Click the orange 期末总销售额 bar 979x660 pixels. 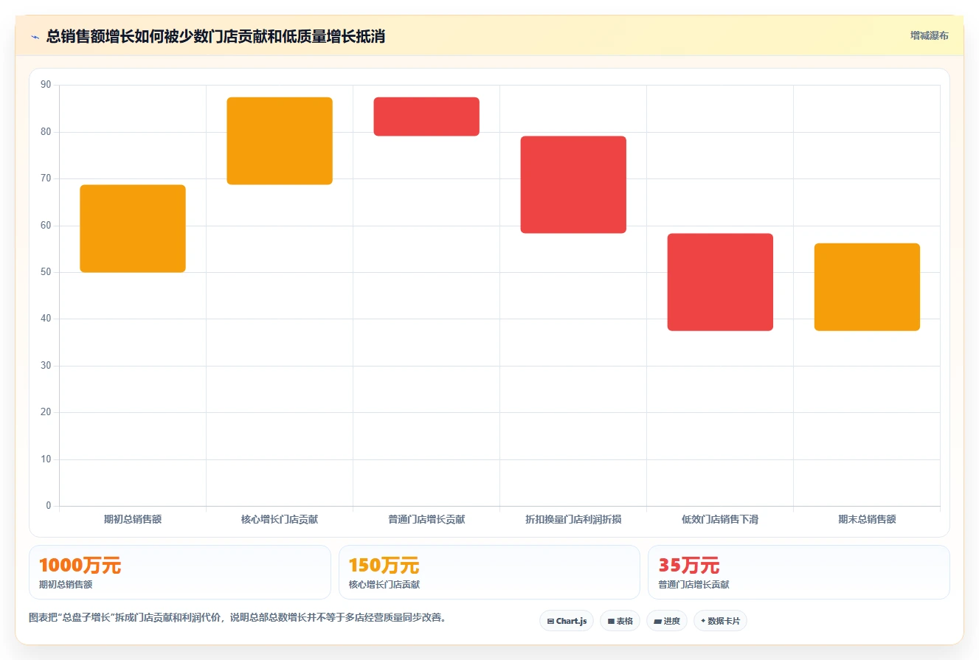867,287
